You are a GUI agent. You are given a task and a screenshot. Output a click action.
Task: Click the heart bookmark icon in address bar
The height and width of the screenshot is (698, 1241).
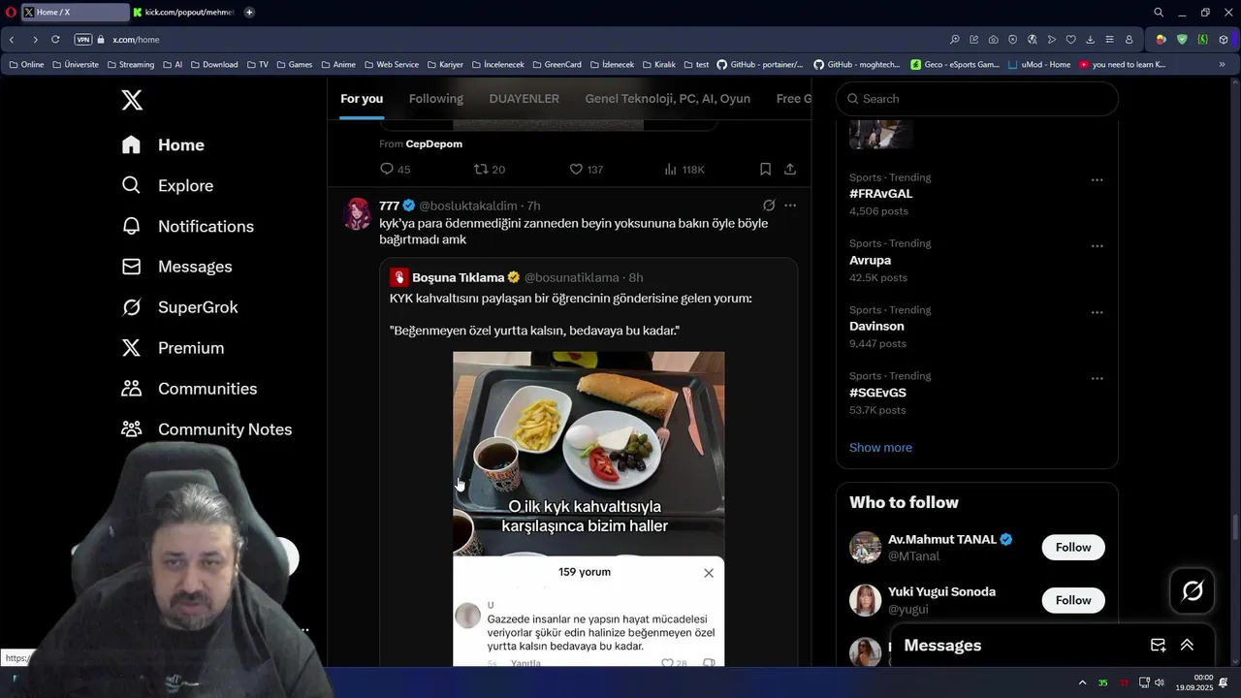tap(1071, 40)
